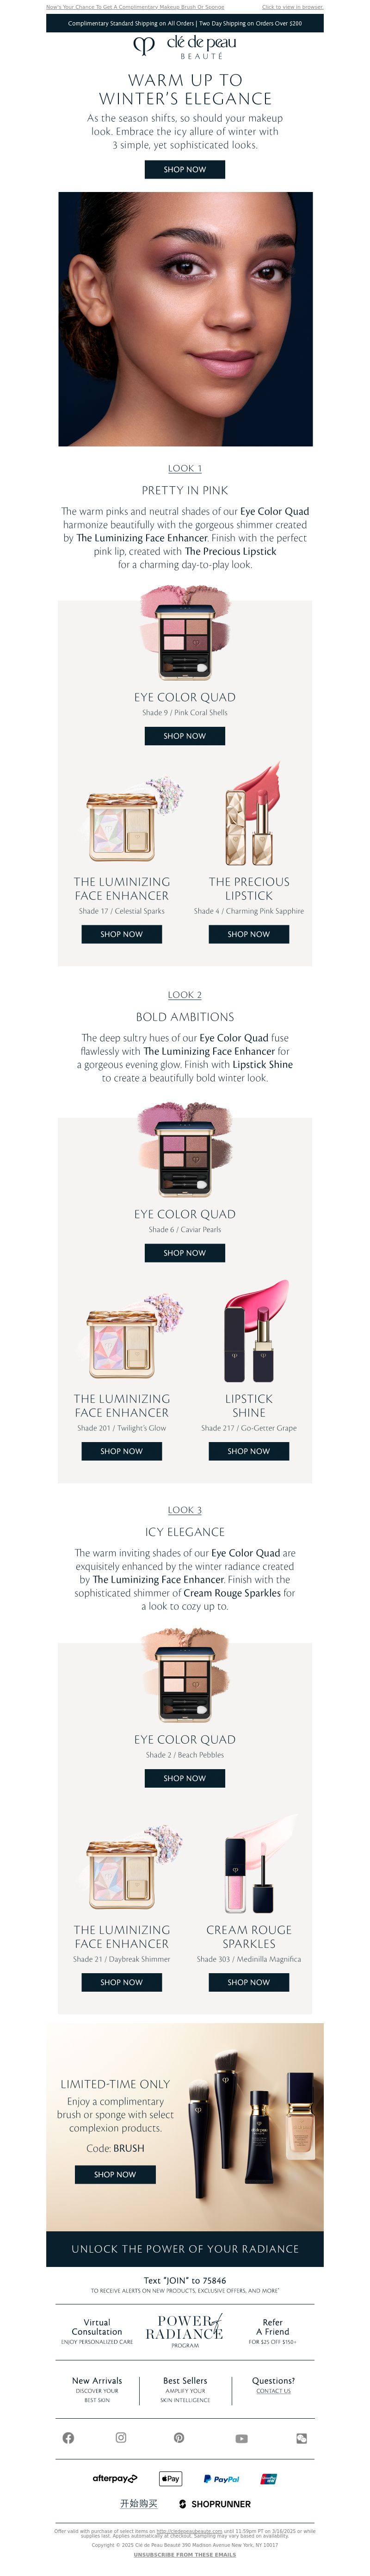This screenshot has height=2576, width=370.
Task: Click the Apple Pay icon
Action: pos(171,2478)
